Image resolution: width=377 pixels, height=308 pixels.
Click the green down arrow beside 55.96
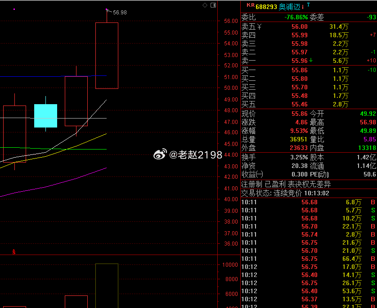click(x=311, y=61)
